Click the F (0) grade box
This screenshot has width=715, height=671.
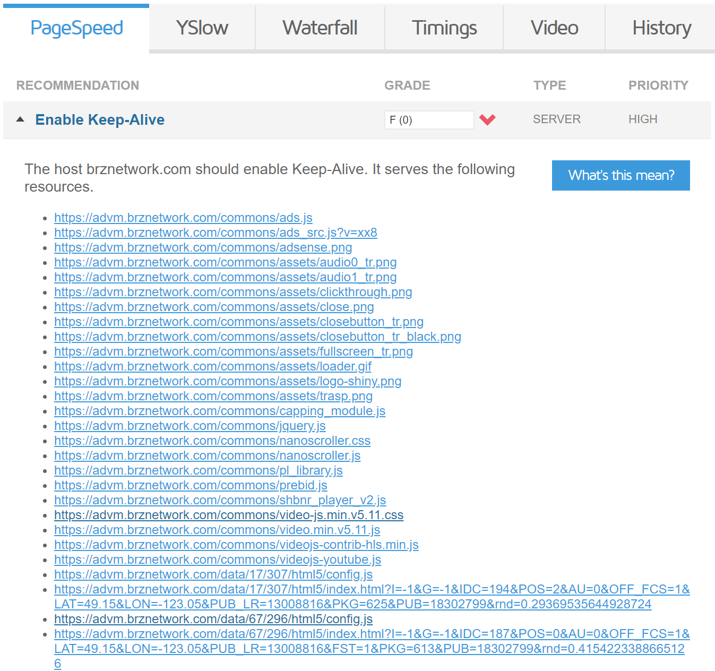[x=428, y=120]
